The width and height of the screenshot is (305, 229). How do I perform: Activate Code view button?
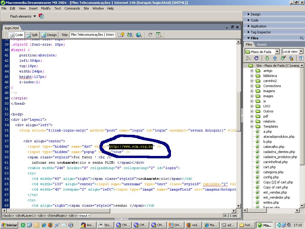(x=16, y=35)
